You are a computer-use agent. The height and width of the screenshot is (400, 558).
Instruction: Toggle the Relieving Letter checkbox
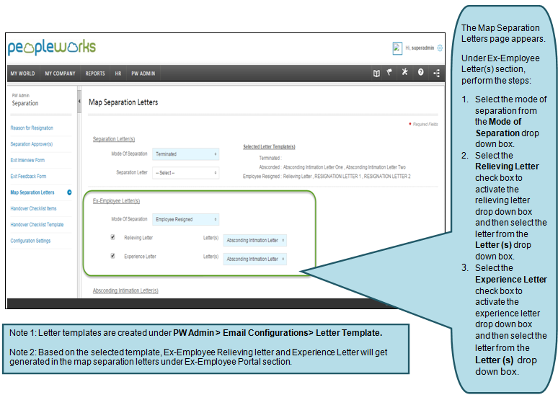pyautogui.click(x=112, y=236)
